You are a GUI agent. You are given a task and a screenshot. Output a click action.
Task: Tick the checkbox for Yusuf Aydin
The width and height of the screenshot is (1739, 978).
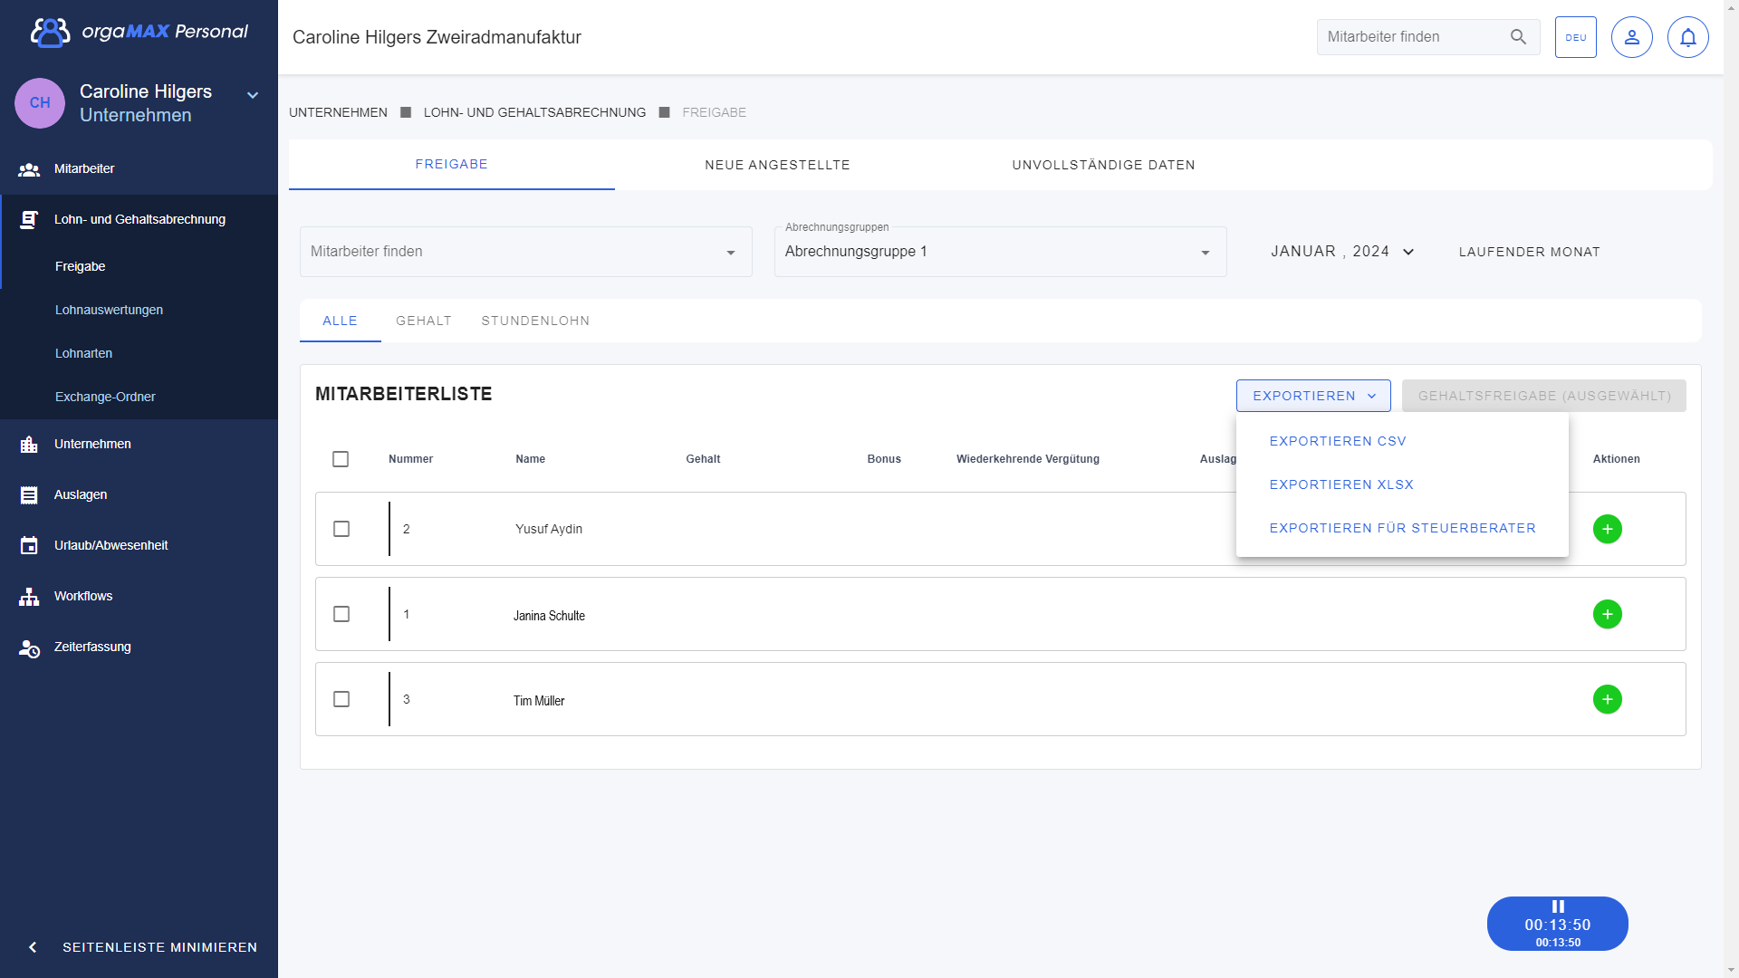(341, 529)
